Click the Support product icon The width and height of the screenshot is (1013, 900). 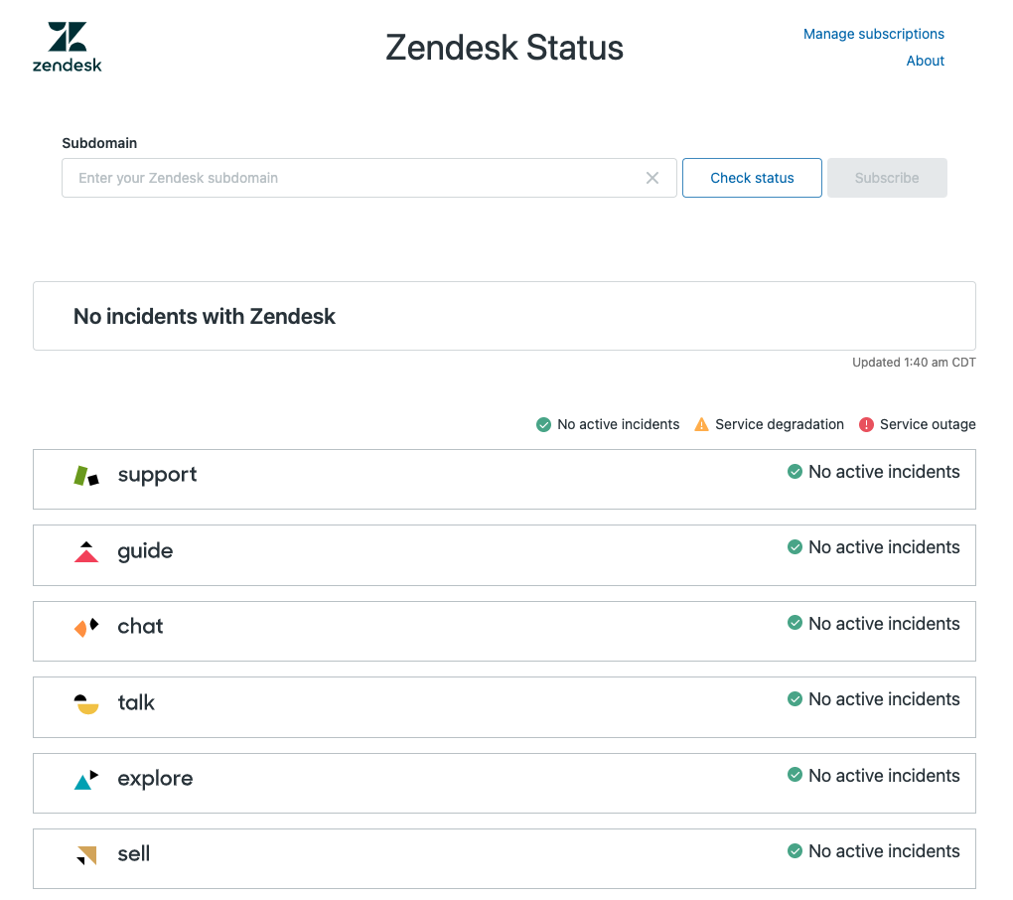[x=86, y=476]
